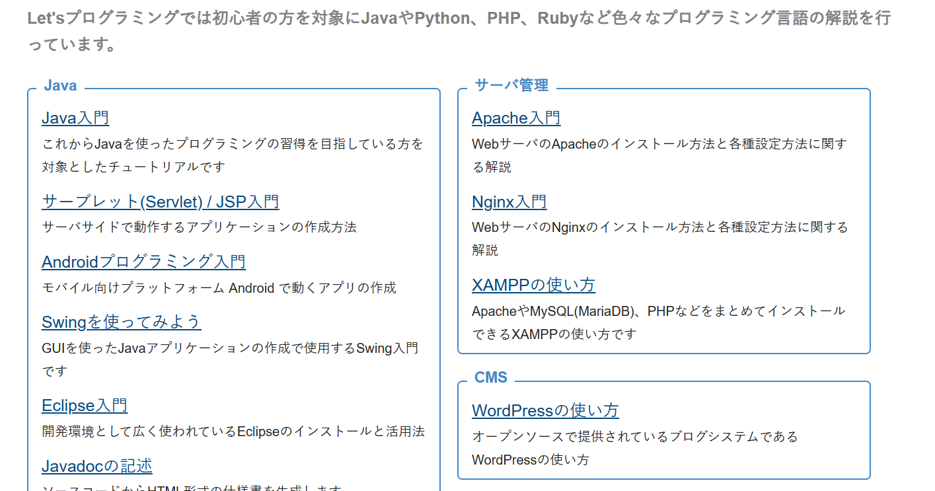This screenshot has height=491, width=935.
Task: Click the description starting これからJavaを使った
Action: 233,155
